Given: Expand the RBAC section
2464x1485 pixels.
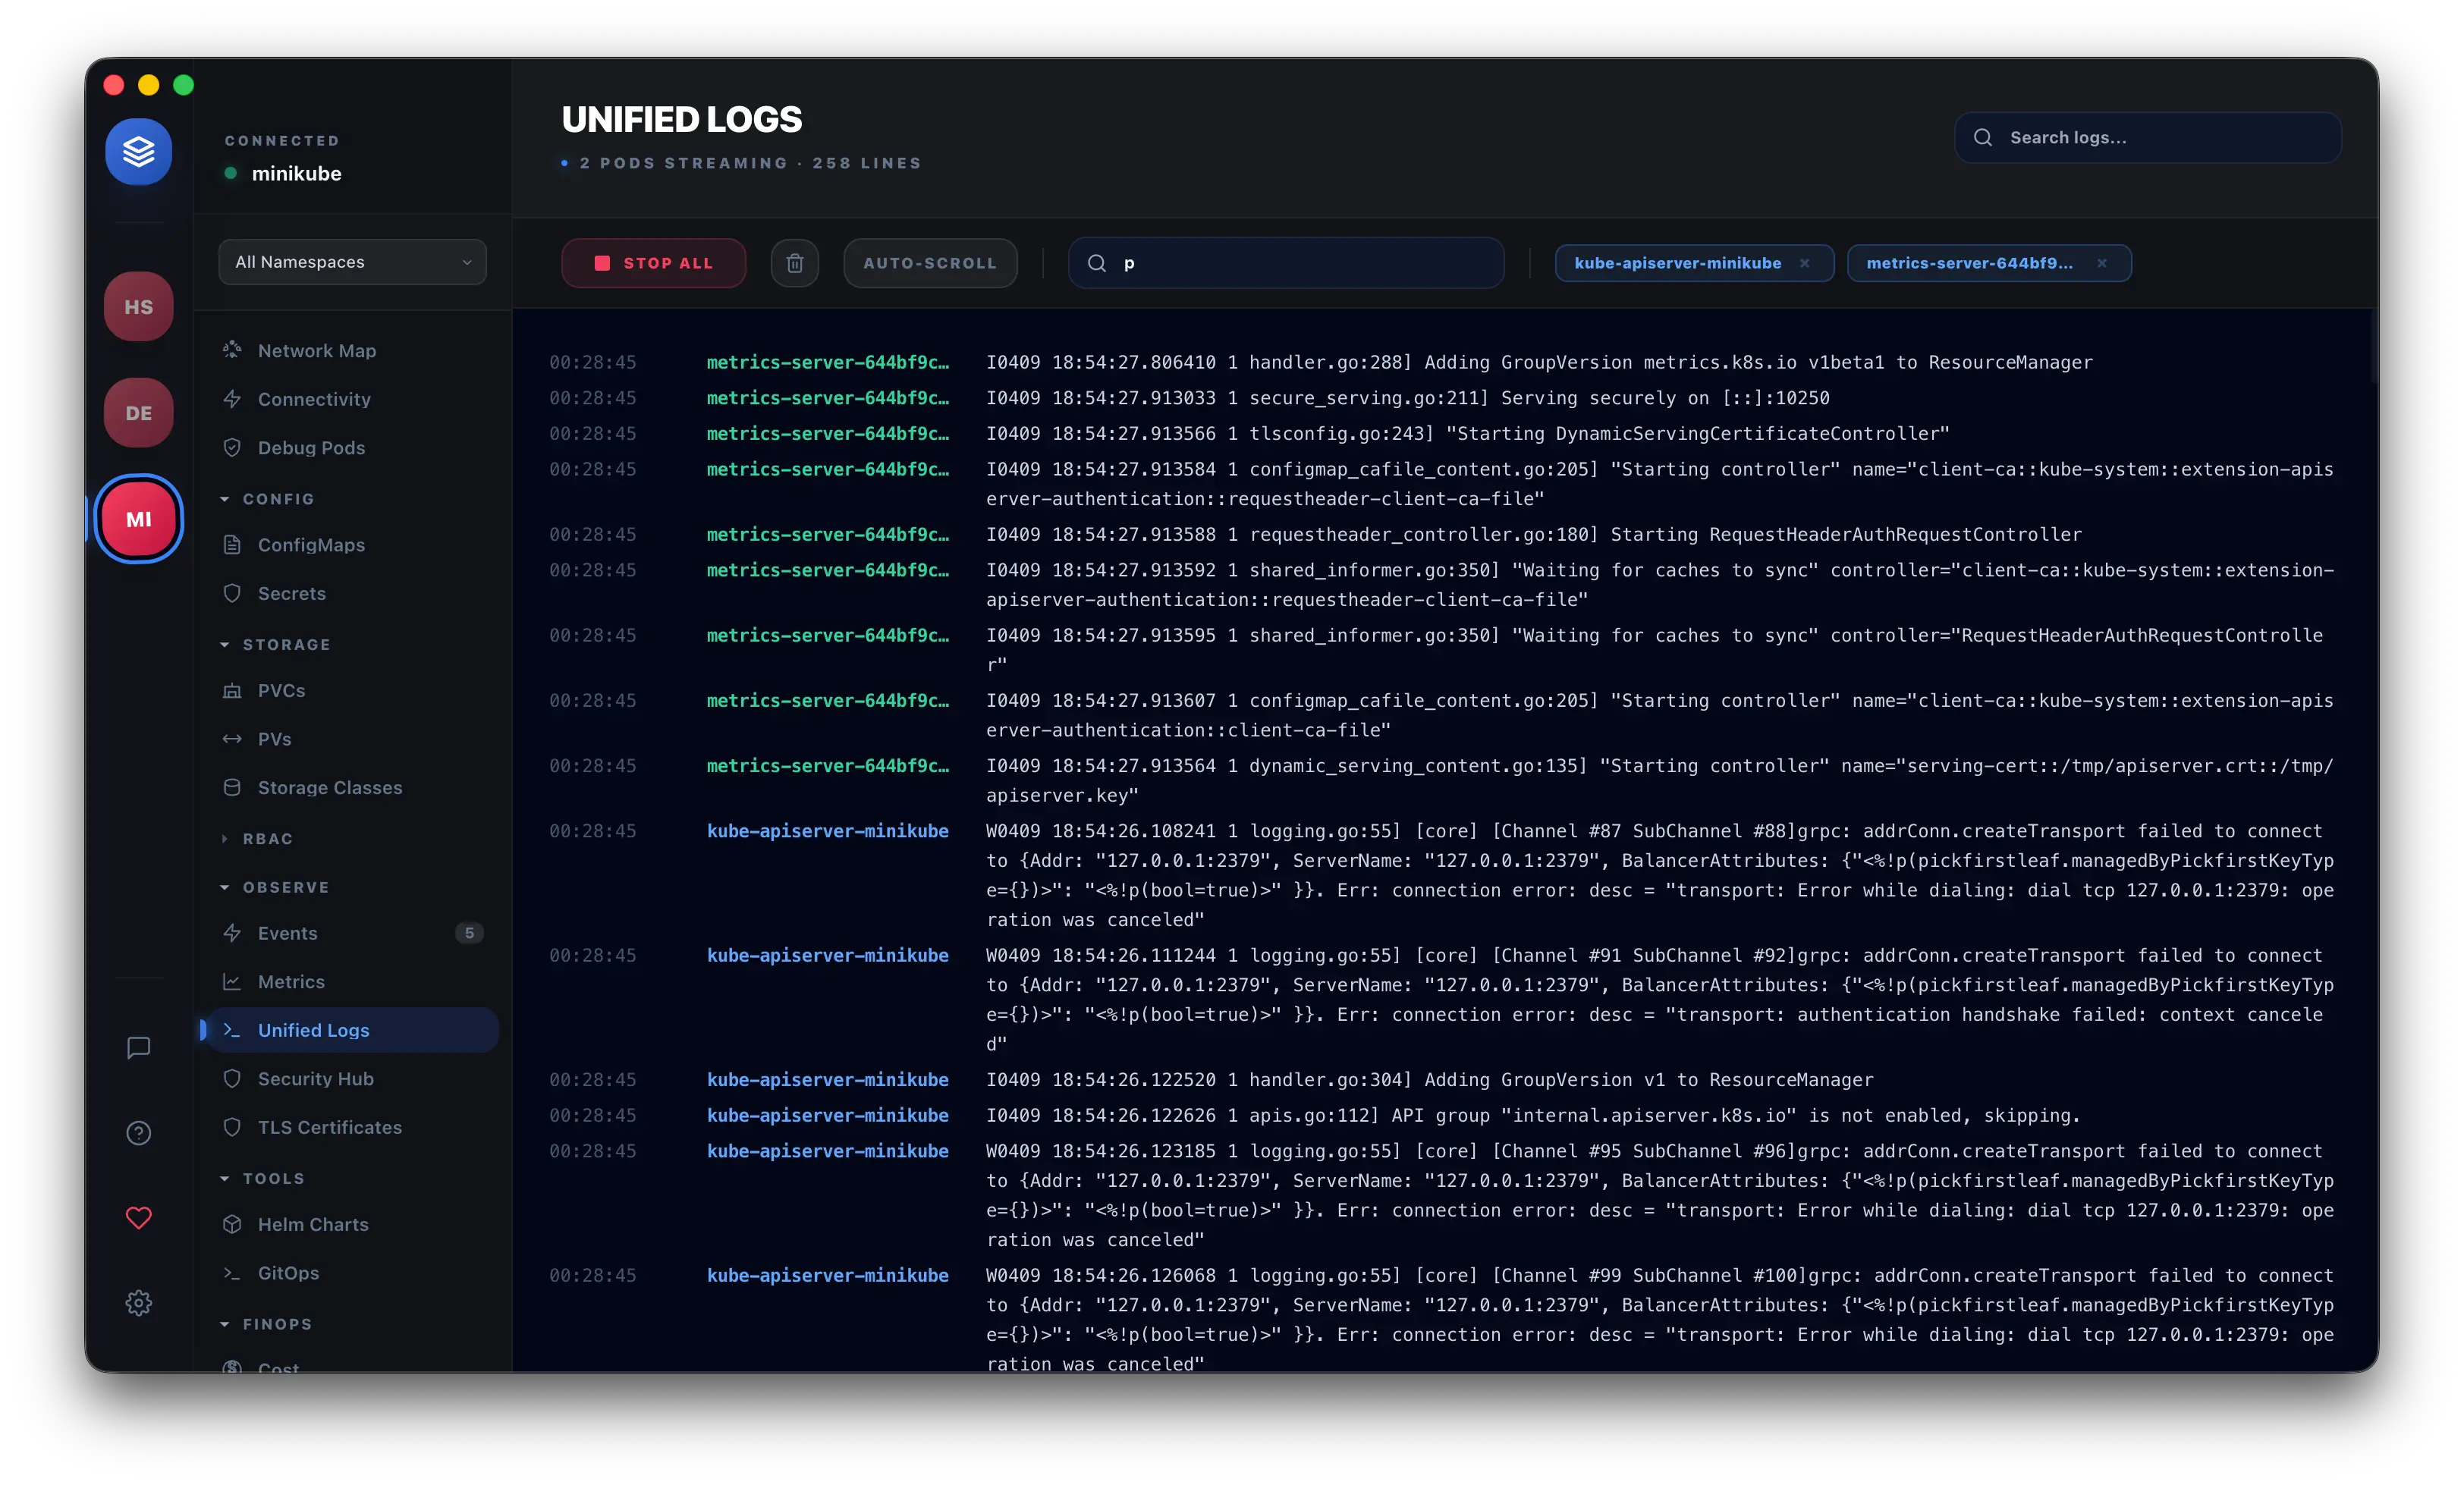Looking at the screenshot, I should coord(267,839).
